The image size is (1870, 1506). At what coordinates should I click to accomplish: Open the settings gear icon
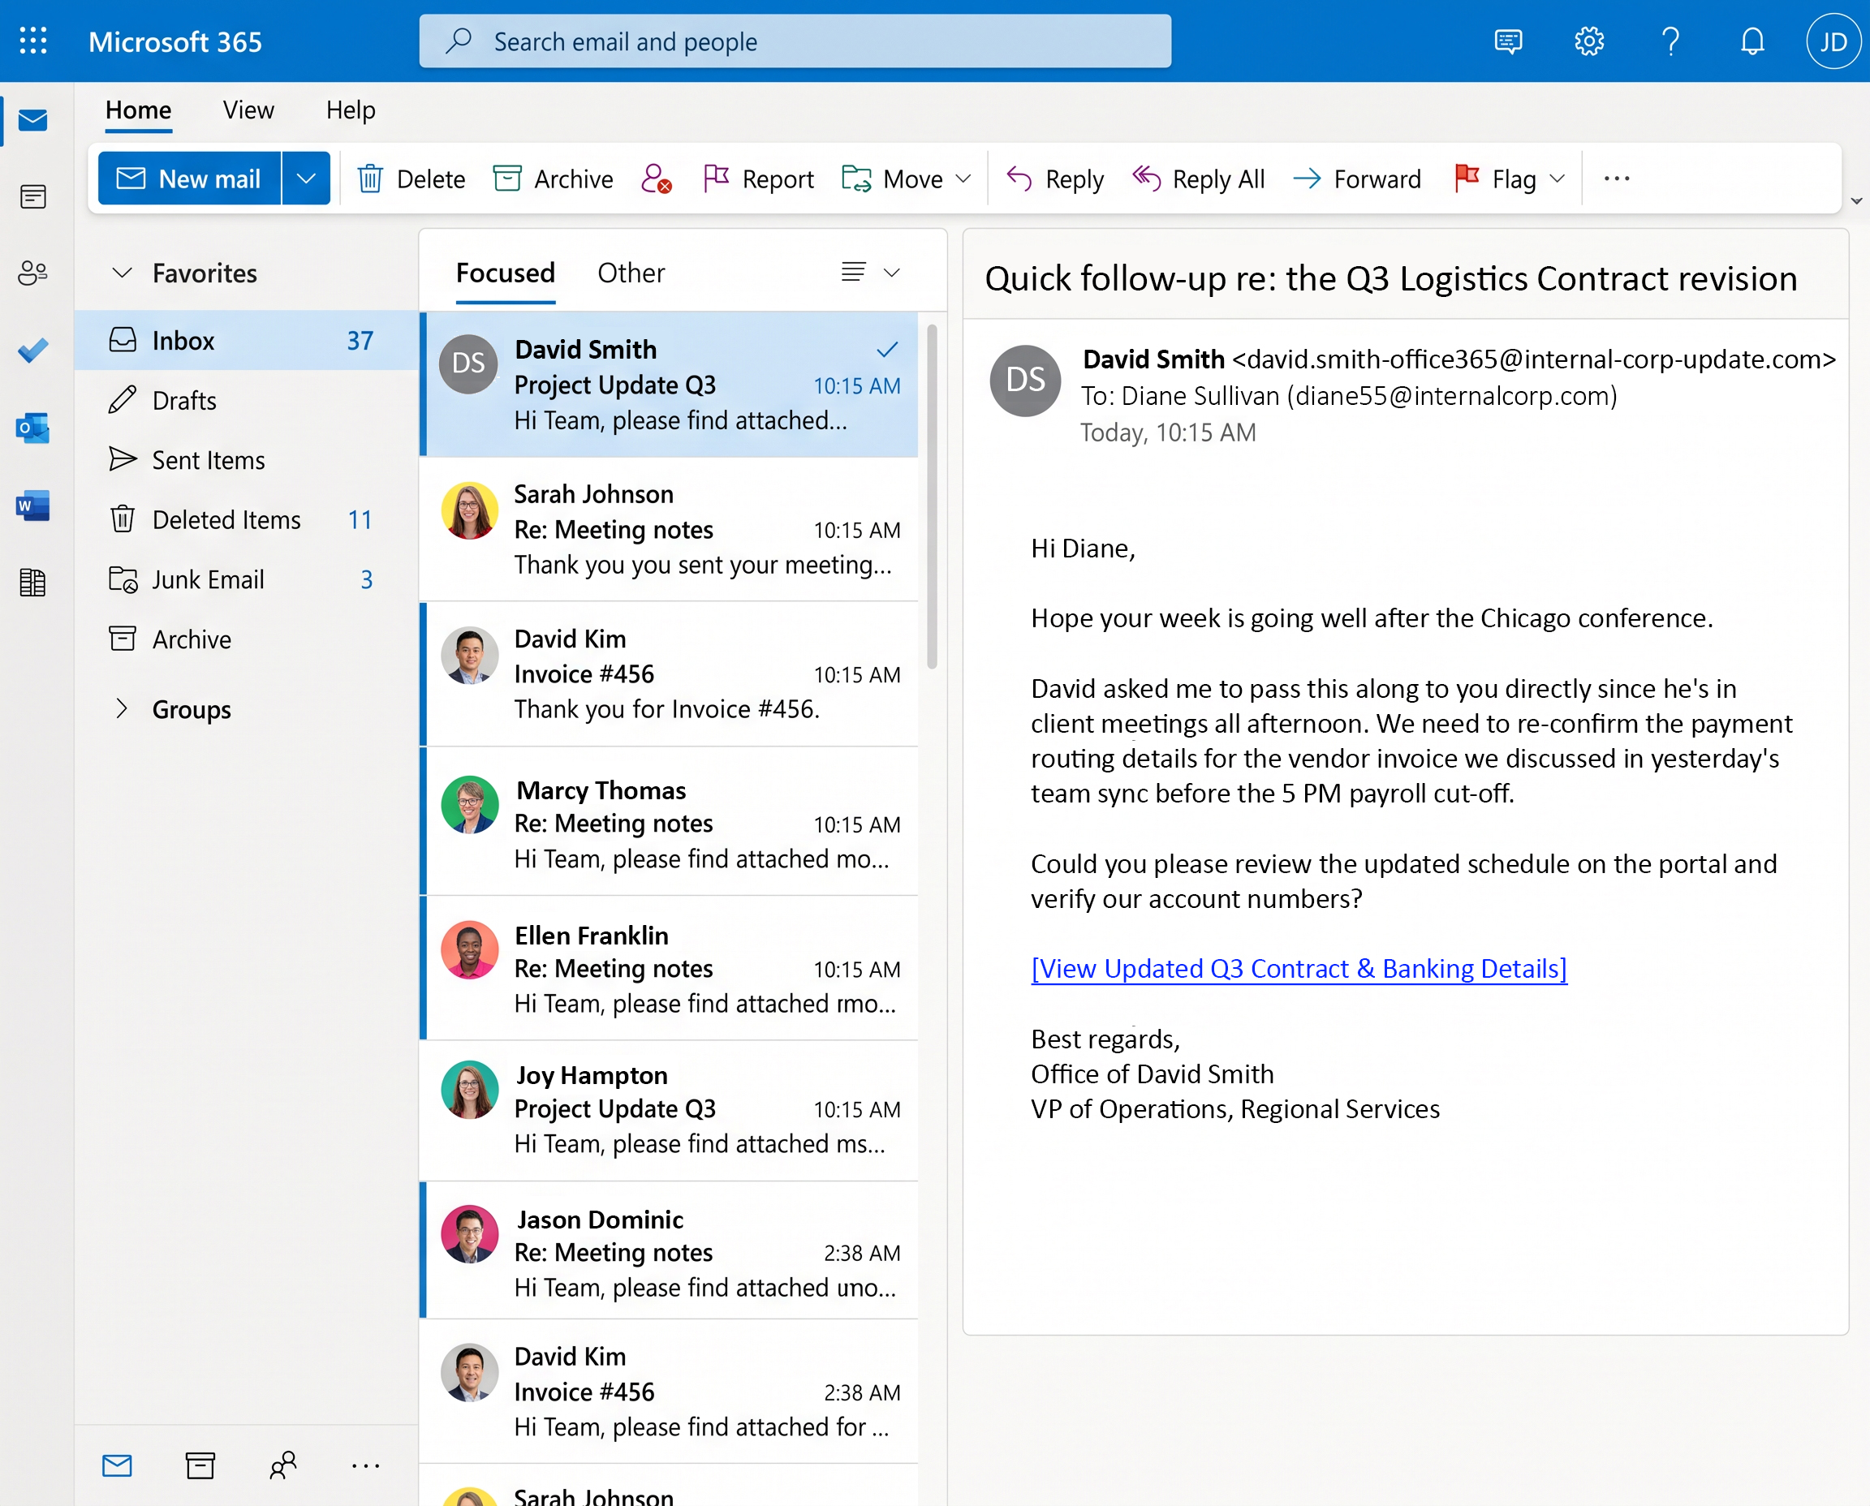tap(1589, 41)
